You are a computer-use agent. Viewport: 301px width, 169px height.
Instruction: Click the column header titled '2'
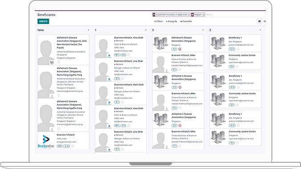tap(210, 30)
